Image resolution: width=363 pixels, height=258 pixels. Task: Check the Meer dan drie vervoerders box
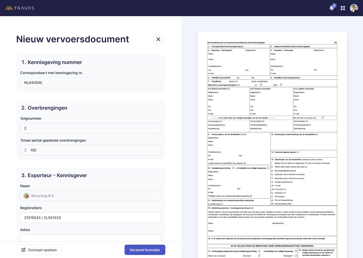[323, 118]
